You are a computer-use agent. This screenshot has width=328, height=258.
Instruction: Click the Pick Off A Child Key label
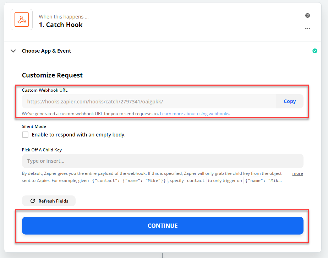(x=42, y=150)
